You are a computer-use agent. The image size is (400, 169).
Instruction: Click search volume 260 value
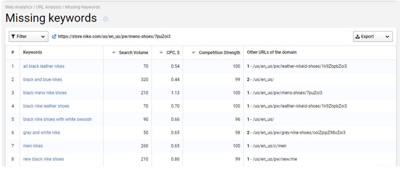click(145, 146)
